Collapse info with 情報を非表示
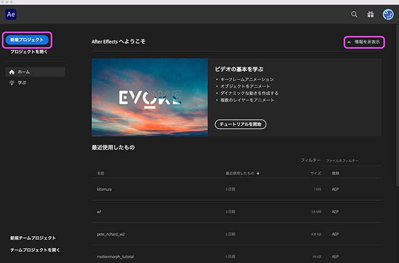The width and height of the screenshot is (399, 263). coord(364,42)
